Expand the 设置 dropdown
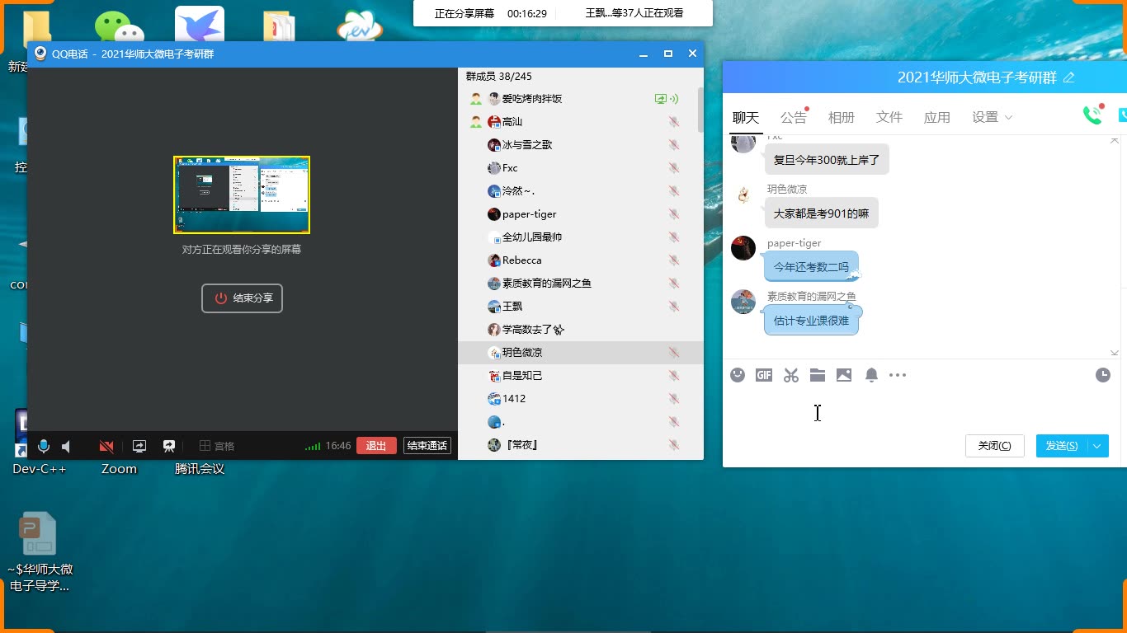This screenshot has height=633, width=1127. [992, 117]
